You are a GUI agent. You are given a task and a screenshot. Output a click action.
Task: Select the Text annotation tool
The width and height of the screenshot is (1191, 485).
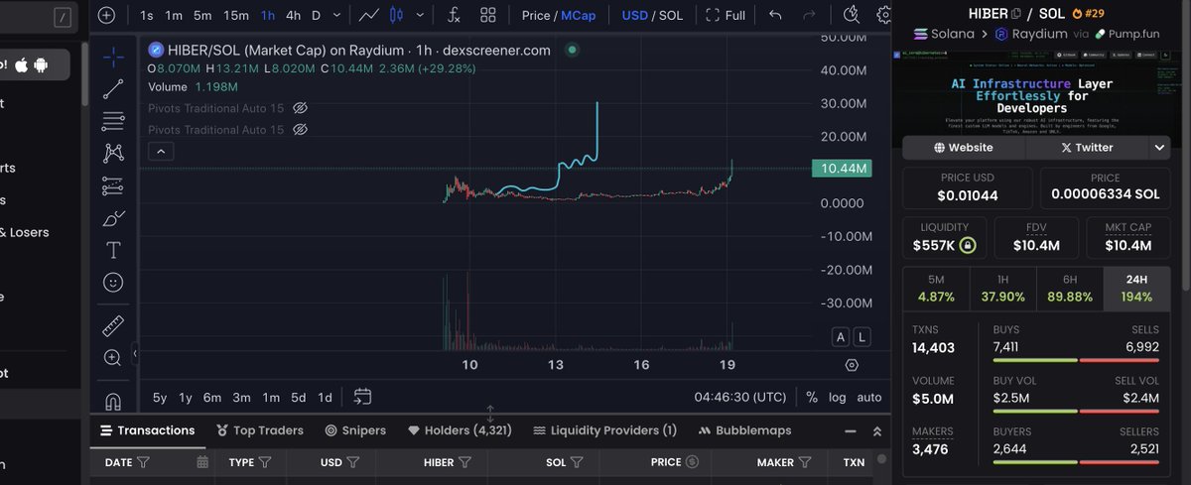113,250
